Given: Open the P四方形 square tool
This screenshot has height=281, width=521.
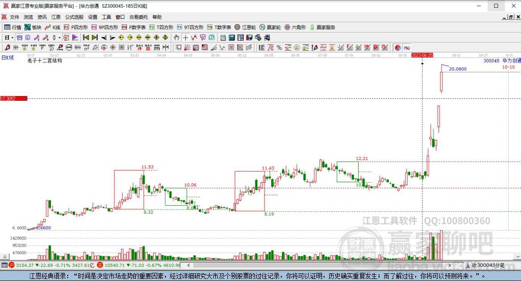Looking at the screenshot, I should pyautogui.click(x=76, y=27).
